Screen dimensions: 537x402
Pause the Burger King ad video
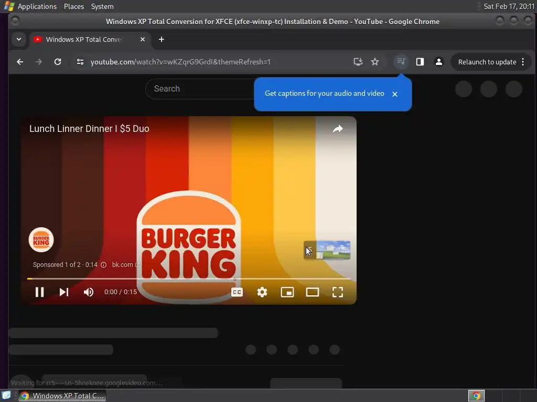39,292
